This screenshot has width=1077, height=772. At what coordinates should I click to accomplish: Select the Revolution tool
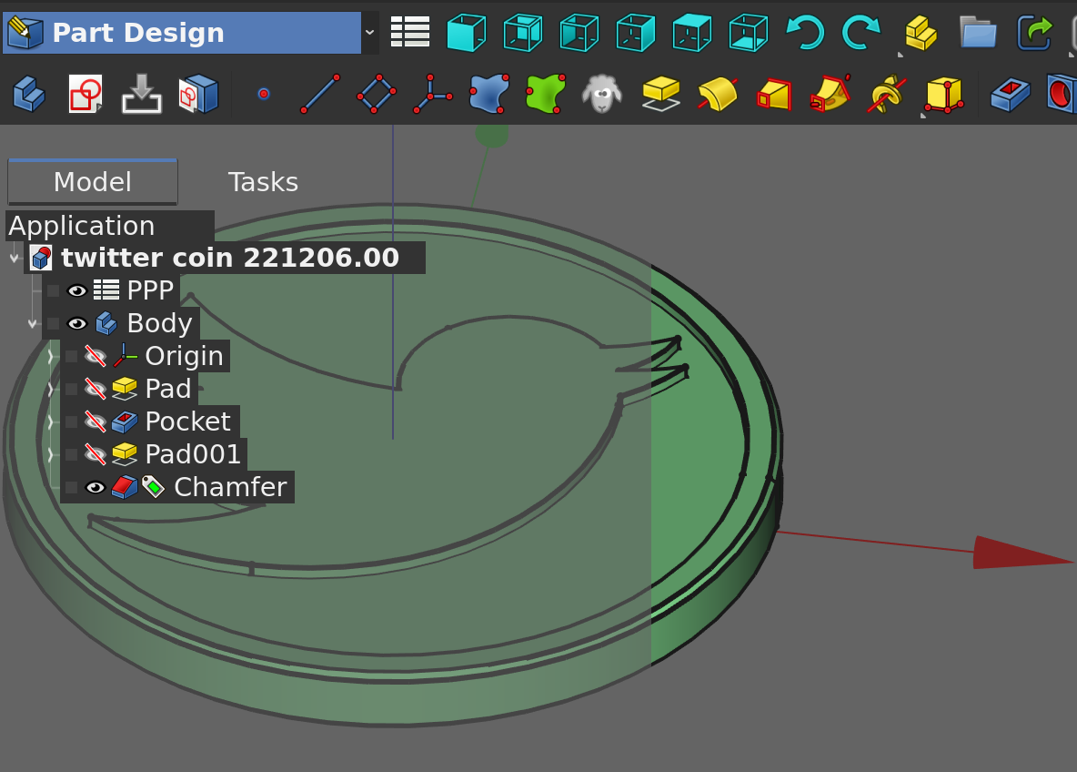click(x=717, y=94)
